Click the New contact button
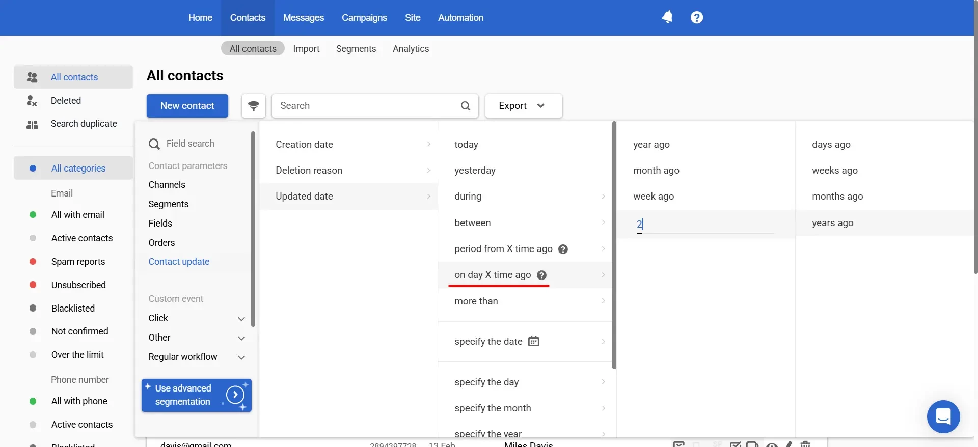 [187, 106]
